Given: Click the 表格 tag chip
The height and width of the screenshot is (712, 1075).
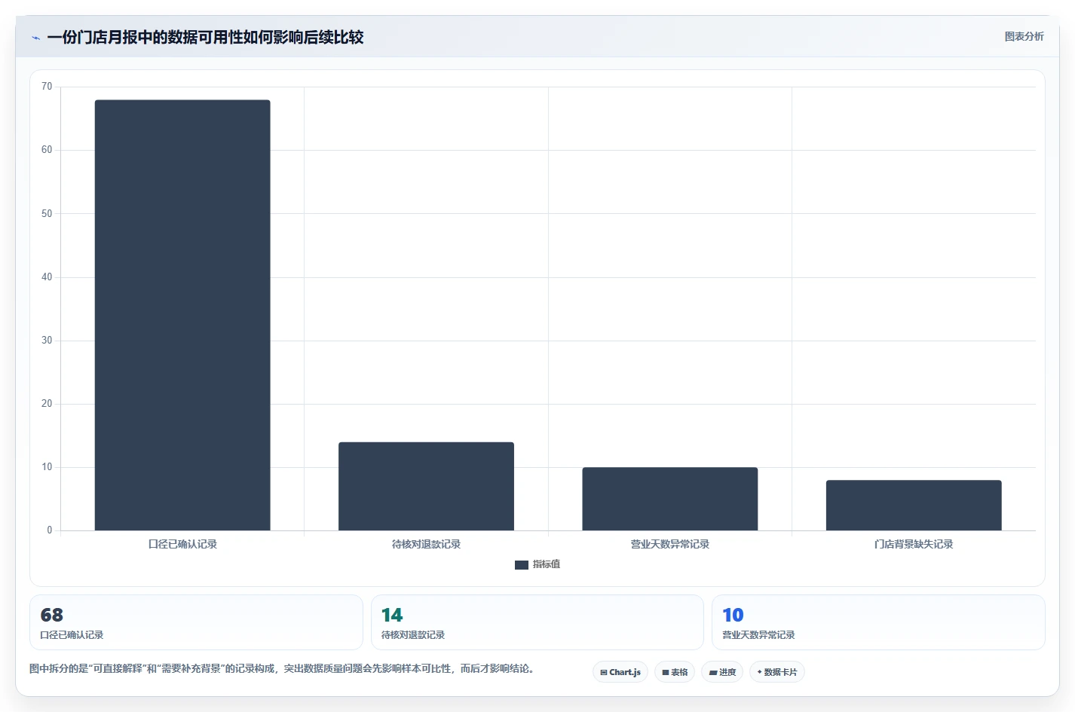Looking at the screenshot, I should click(675, 672).
